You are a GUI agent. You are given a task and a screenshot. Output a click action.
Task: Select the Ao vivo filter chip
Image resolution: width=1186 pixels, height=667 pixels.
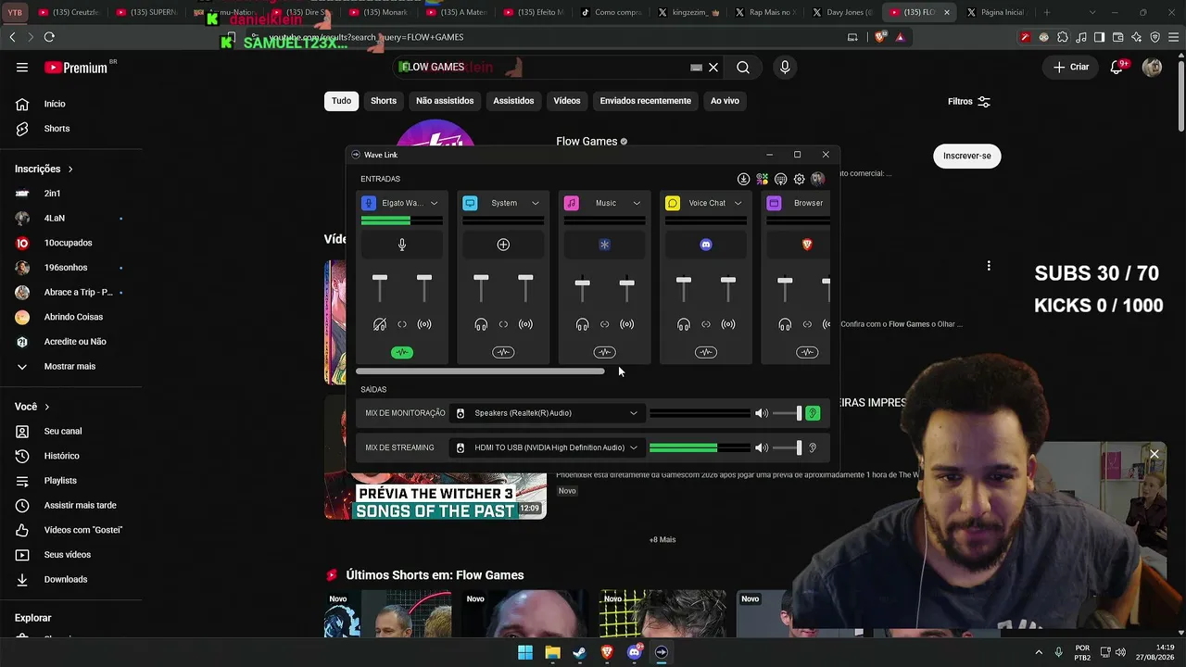click(725, 101)
